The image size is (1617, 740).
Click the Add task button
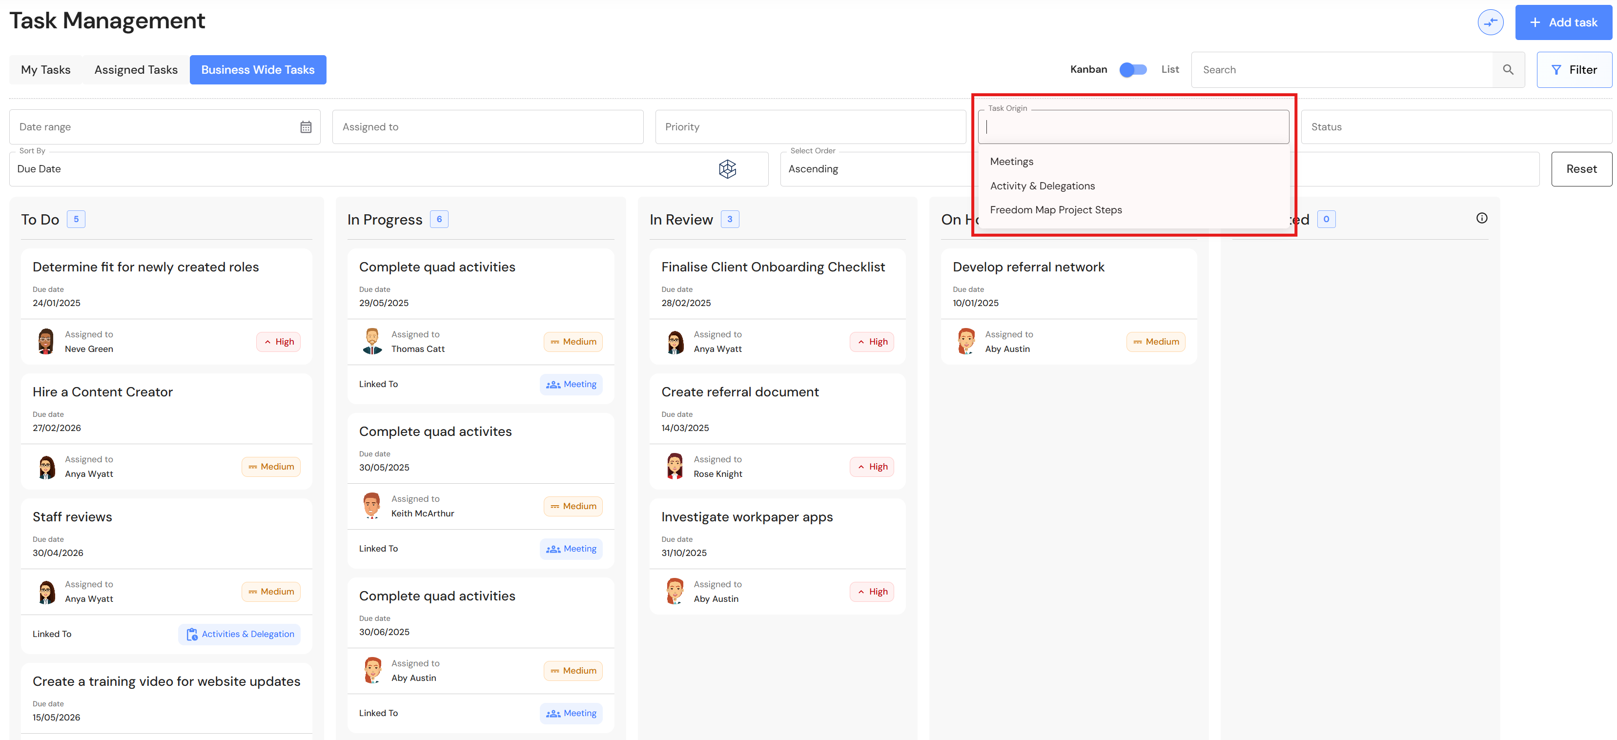(1563, 22)
